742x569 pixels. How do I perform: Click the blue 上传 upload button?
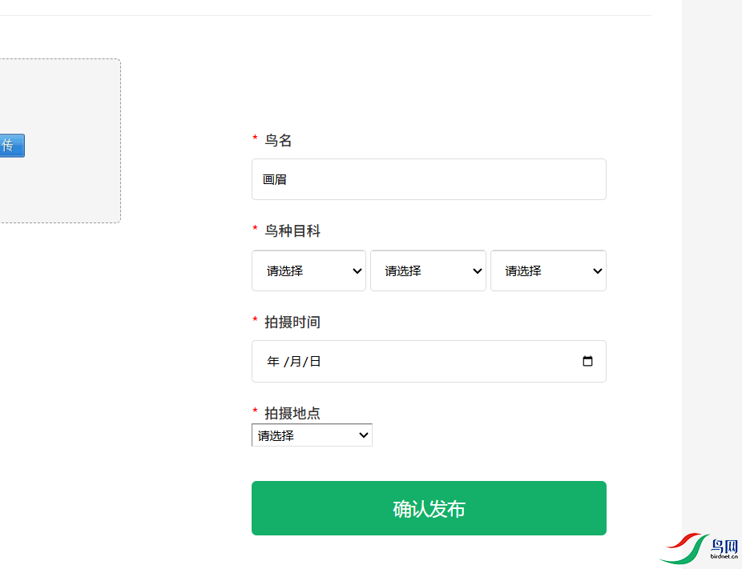[x=12, y=145]
